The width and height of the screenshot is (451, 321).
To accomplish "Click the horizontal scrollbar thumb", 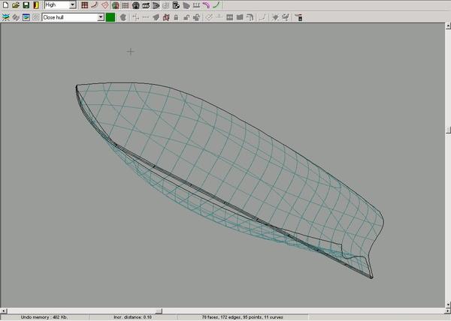I will click(x=159, y=311).
